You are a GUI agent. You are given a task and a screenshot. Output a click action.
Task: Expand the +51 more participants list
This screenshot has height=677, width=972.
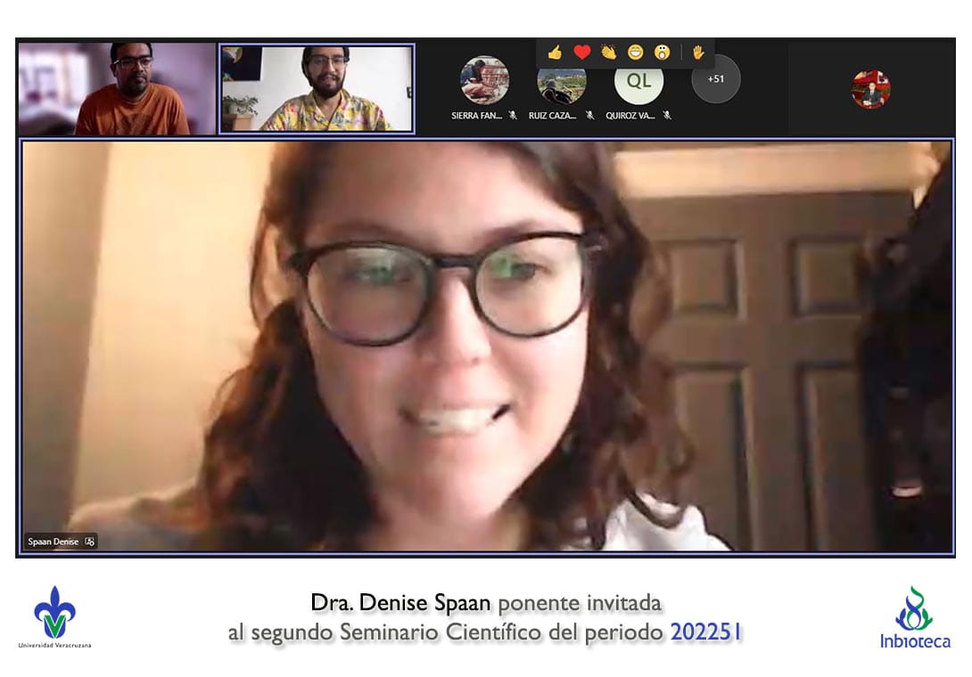click(x=716, y=79)
